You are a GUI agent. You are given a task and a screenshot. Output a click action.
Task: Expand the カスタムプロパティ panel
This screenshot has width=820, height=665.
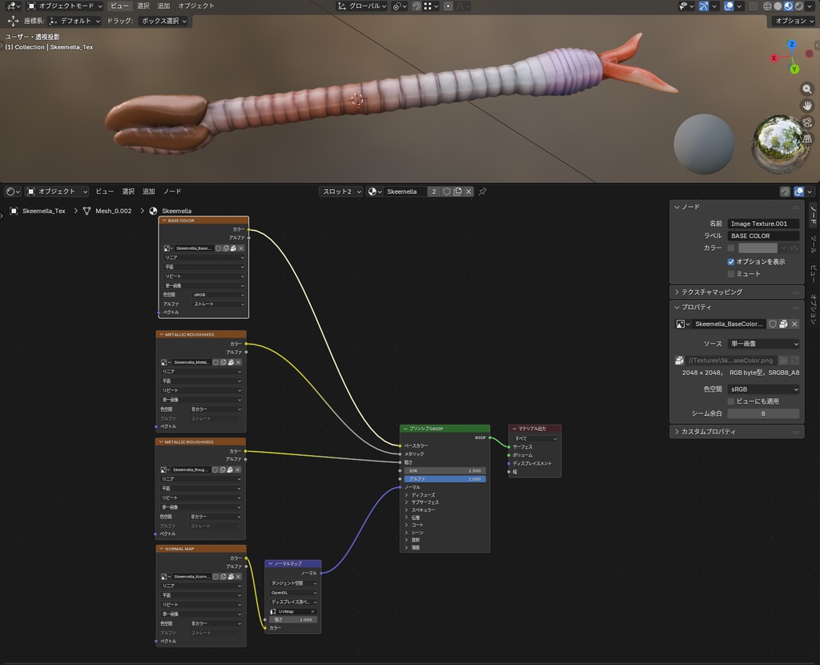coord(737,432)
